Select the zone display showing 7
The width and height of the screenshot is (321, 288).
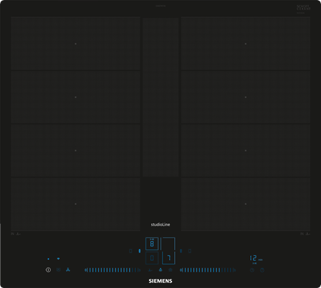[x=169, y=258]
